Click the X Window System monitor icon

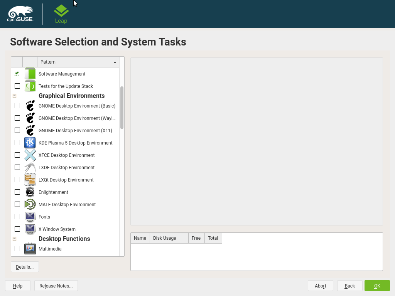[30, 229]
